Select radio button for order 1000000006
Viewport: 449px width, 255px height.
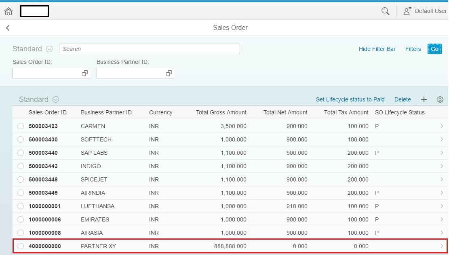coord(21,219)
